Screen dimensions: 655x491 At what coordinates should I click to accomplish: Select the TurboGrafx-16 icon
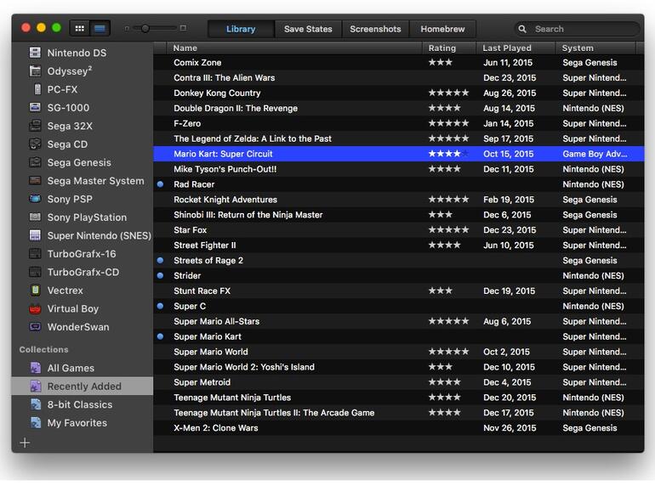[x=35, y=254]
